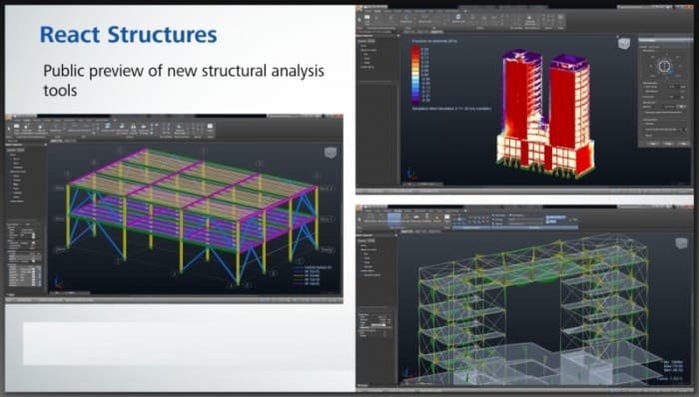
Task: Click the React Structures slide title
Action: (129, 34)
